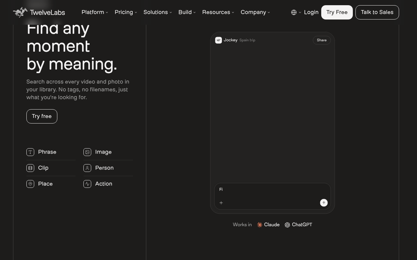
Task: Click the ChatGPT logo icon
Action: 287,225
